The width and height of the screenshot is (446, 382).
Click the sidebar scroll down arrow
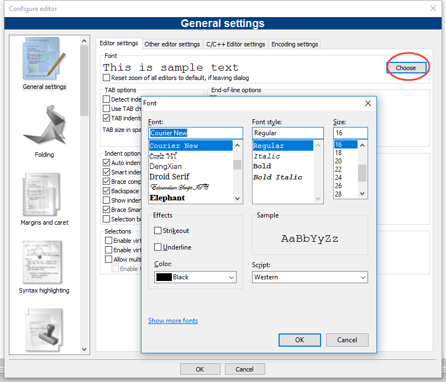tap(84, 349)
